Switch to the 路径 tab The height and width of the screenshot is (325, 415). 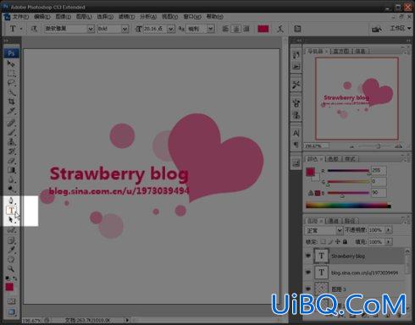[x=350, y=221]
